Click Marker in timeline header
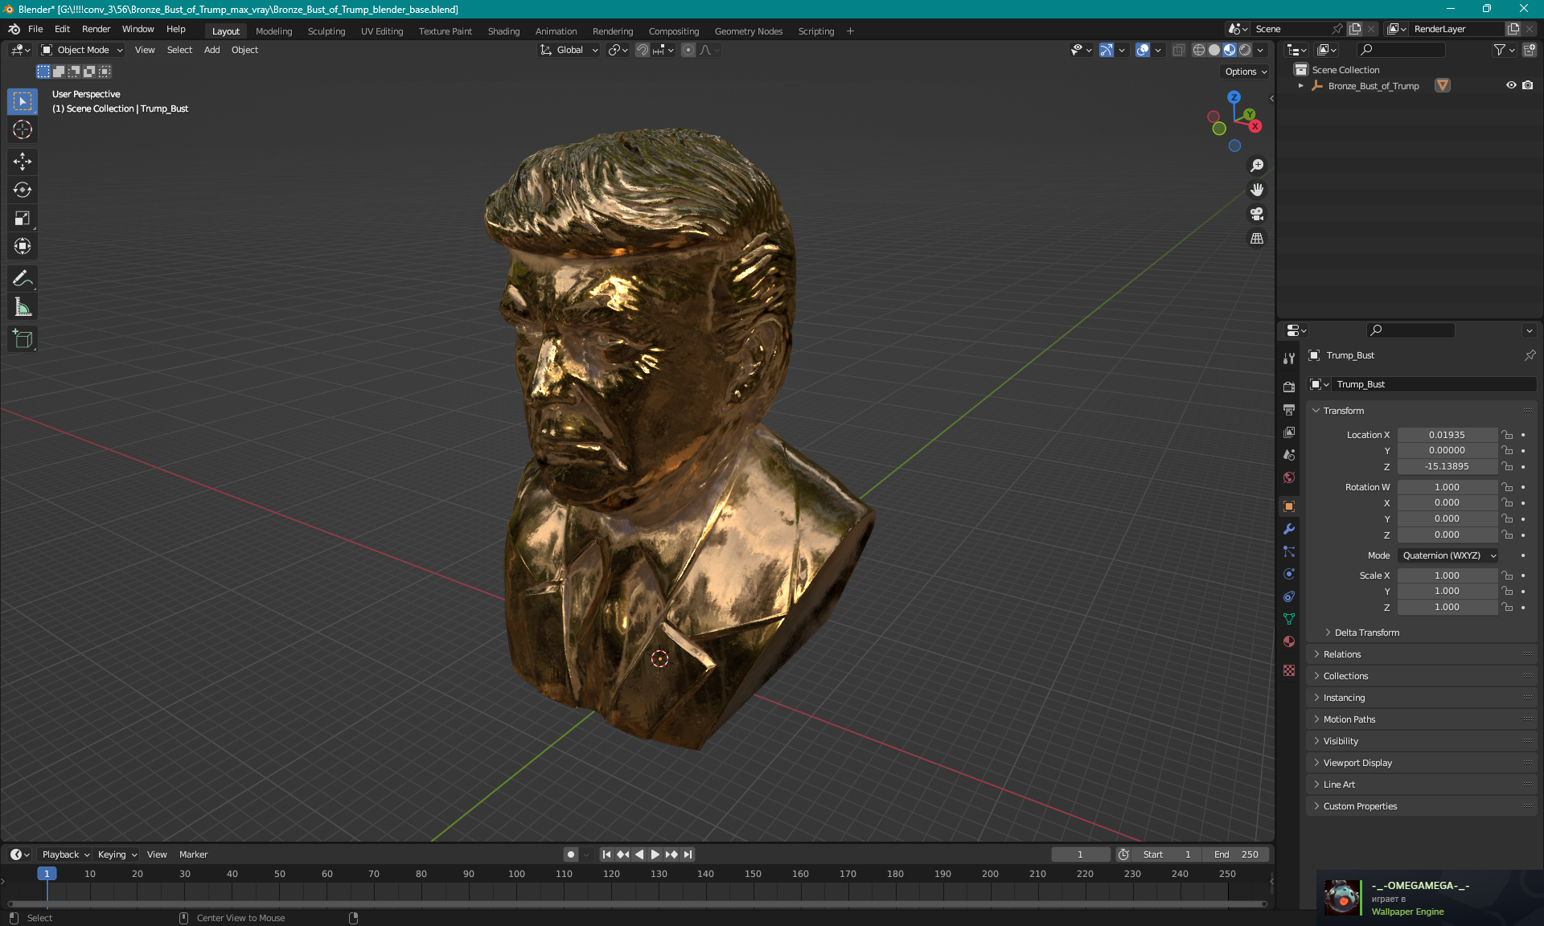 coord(193,854)
